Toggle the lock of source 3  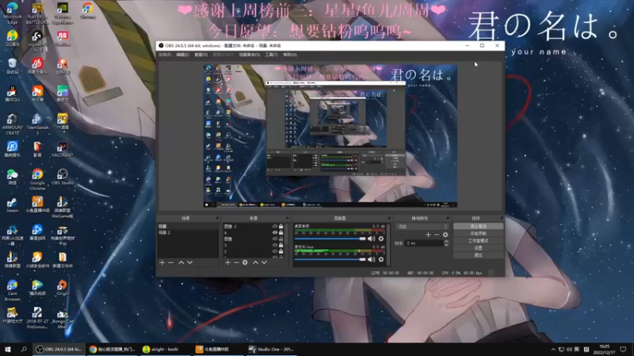(x=281, y=245)
